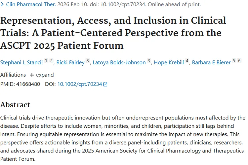
Task: Click the external link icon after DOI
Action: click(105, 84)
